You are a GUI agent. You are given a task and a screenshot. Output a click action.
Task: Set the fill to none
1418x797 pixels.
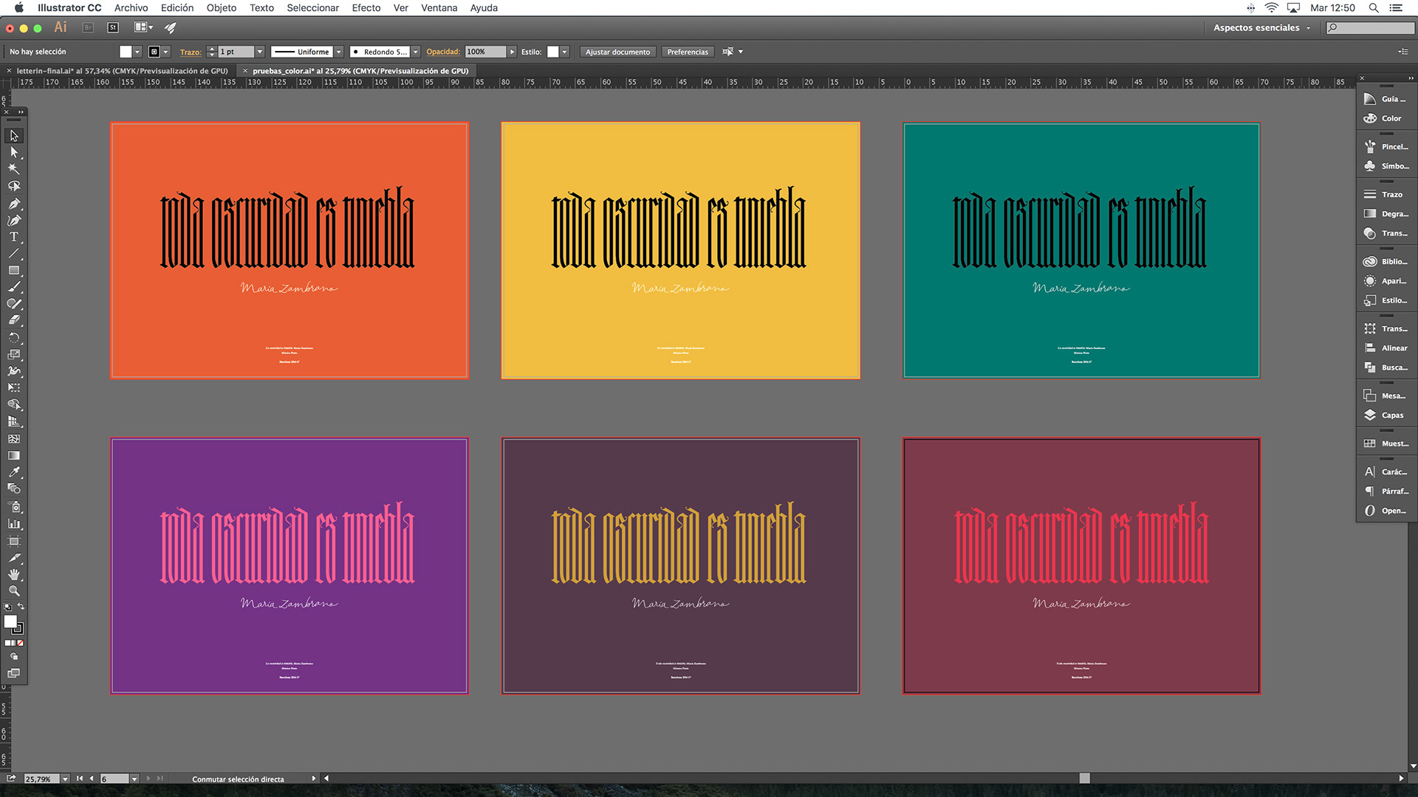coord(21,643)
